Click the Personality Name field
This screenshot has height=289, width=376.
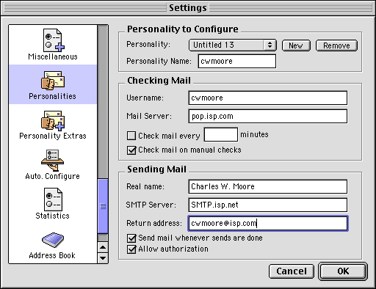pyautogui.click(x=237, y=61)
